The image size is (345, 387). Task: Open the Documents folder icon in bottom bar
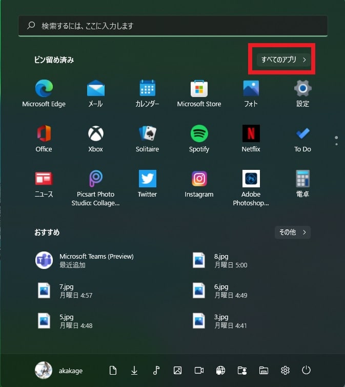coord(113,370)
